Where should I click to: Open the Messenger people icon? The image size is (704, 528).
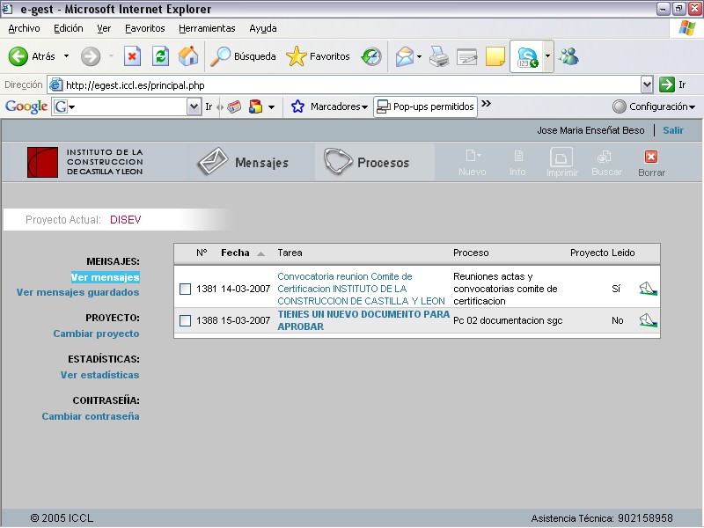click(568, 56)
